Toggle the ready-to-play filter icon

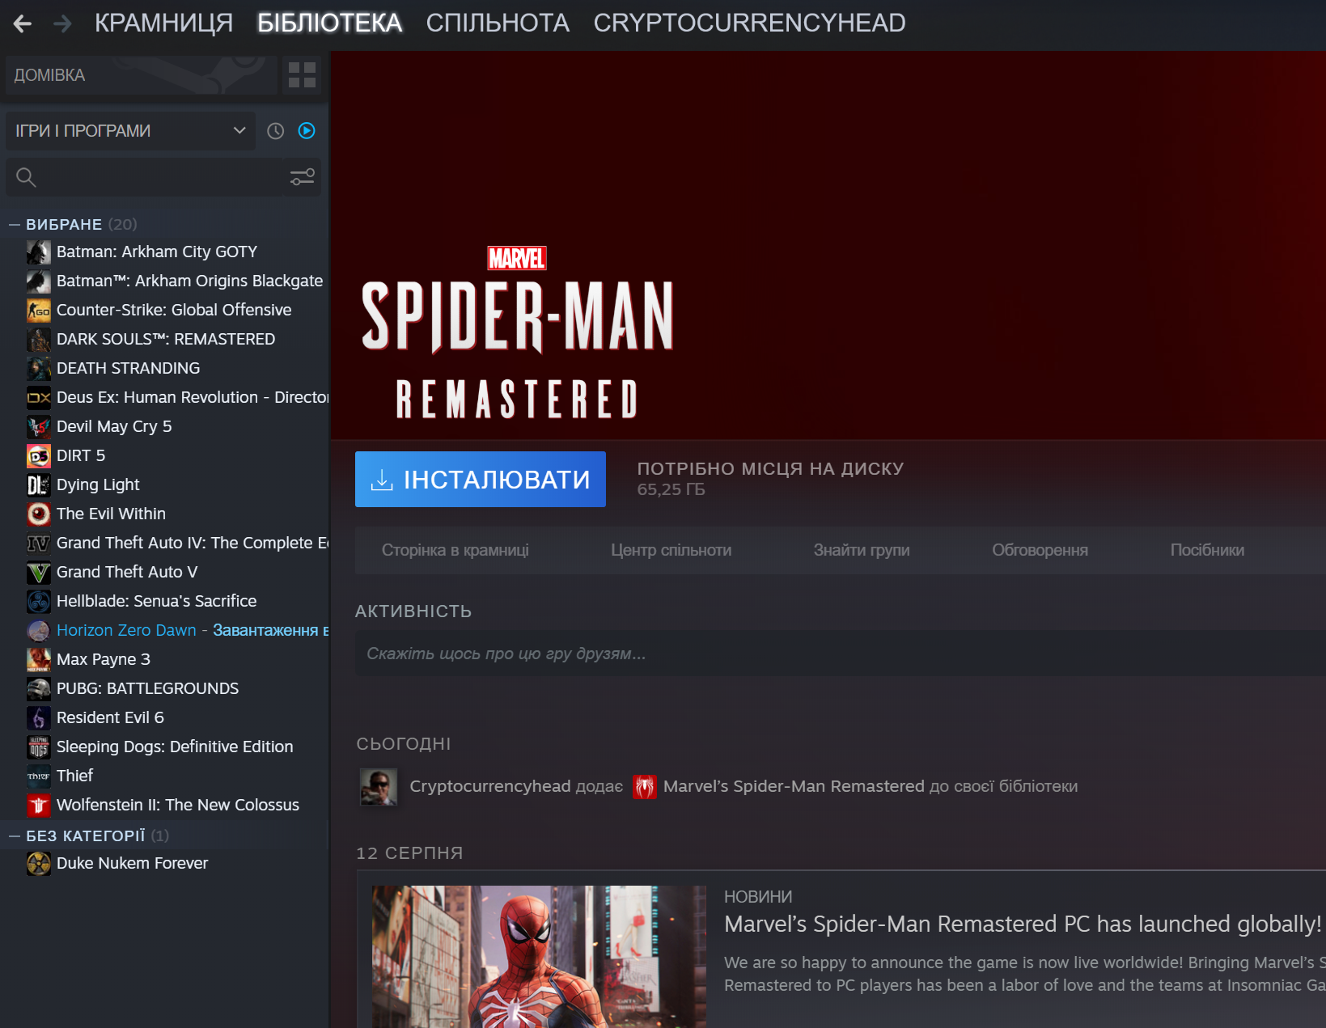click(307, 131)
